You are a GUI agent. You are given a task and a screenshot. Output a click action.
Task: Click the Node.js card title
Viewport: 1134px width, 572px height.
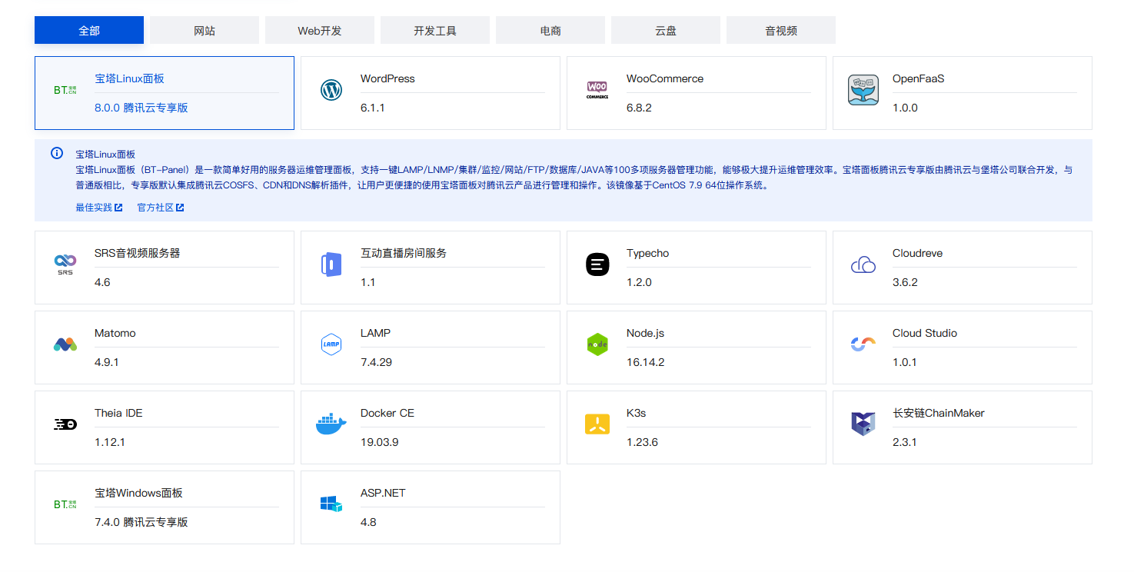(645, 333)
